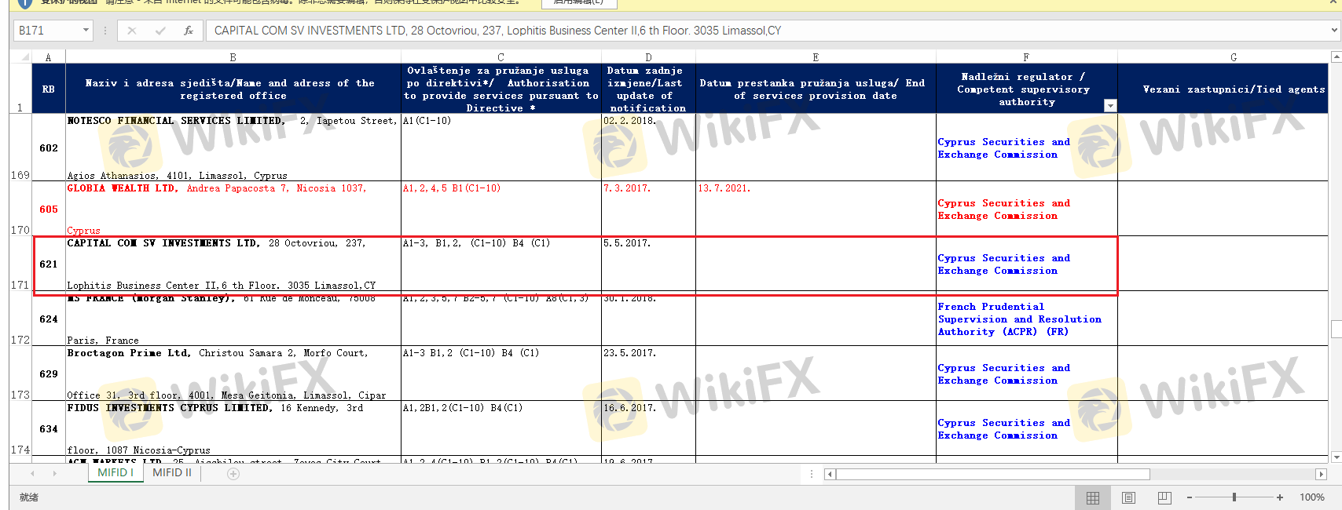Click the Enable Editing button in yellow bar
This screenshot has height=510, width=1342.
(579, 3)
